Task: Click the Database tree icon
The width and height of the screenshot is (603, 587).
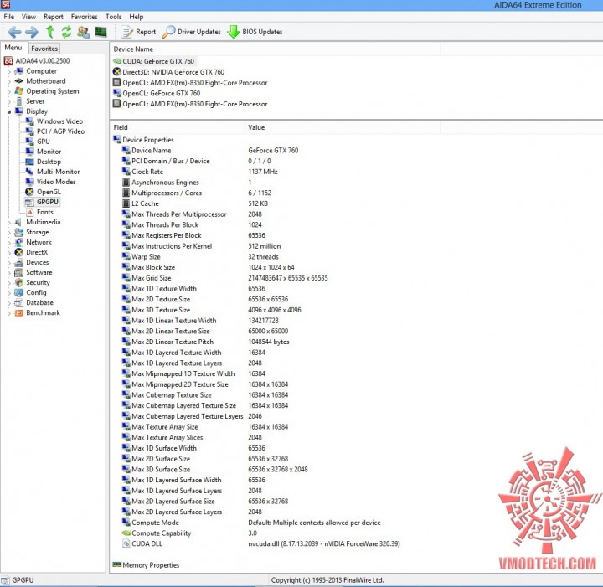Action: (18, 303)
